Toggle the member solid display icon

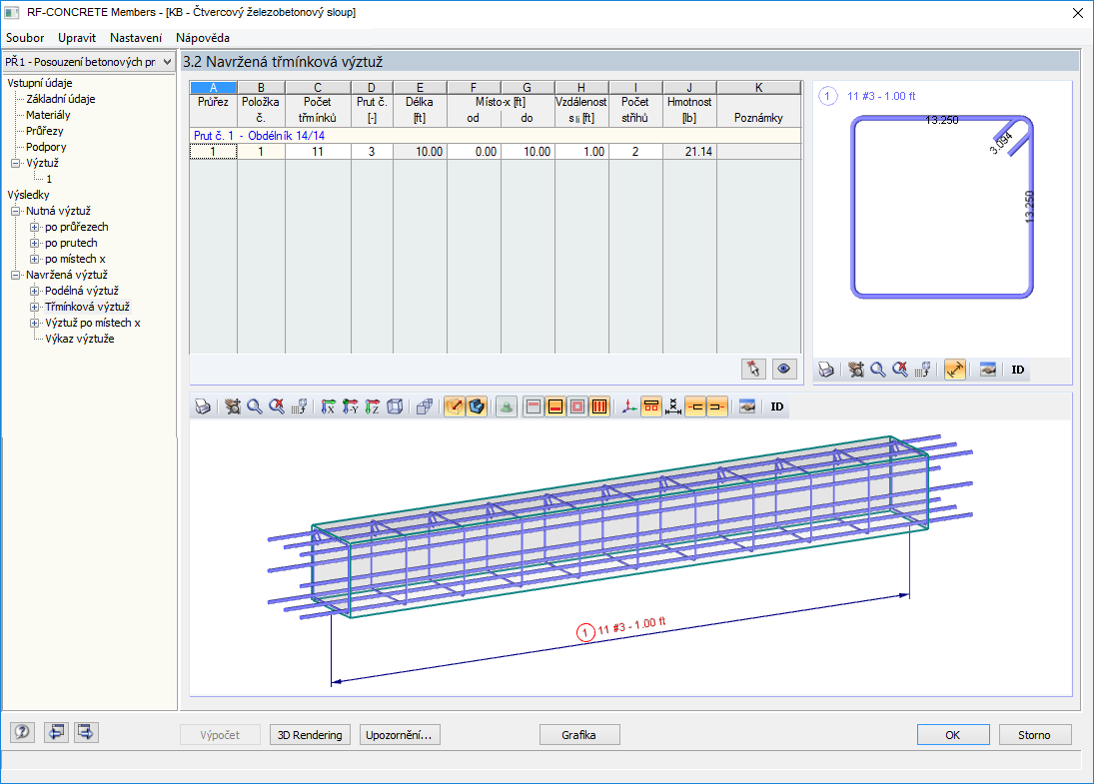pyautogui.click(x=455, y=406)
